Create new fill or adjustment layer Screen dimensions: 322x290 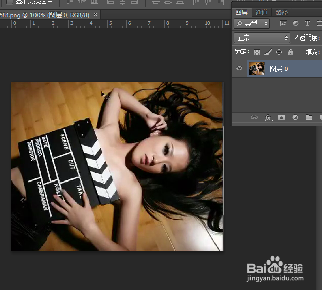tap(296, 118)
